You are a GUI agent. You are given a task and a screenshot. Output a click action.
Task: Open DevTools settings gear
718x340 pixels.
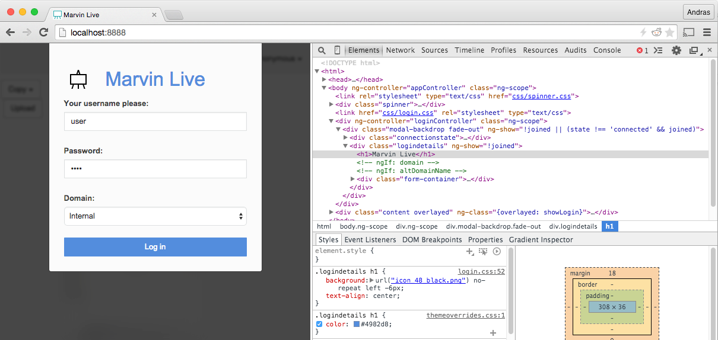click(x=676, y=50)
